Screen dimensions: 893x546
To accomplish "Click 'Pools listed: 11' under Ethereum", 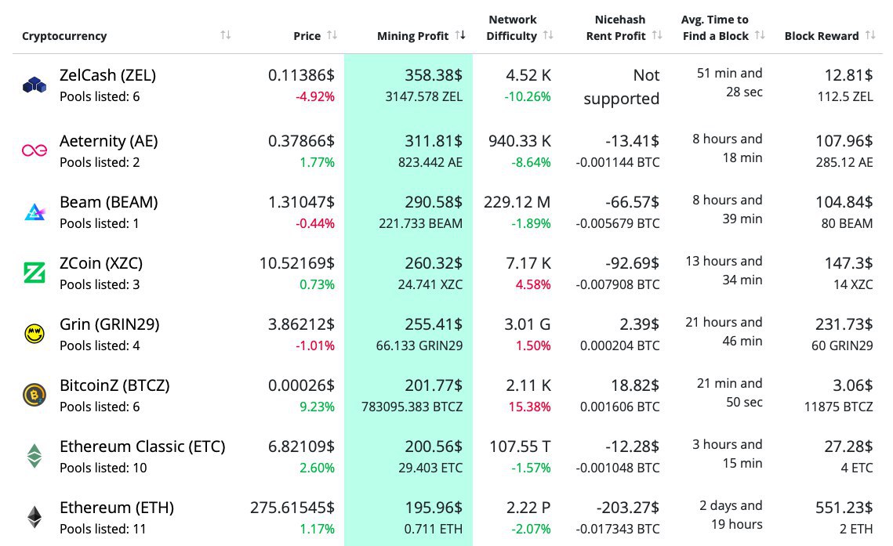I will tap(103, 529).
